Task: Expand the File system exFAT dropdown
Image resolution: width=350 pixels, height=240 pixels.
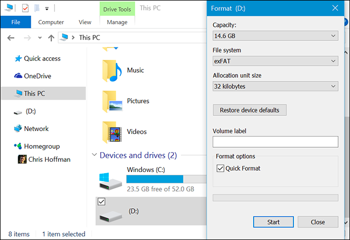Action: click(x=275, y=61)
